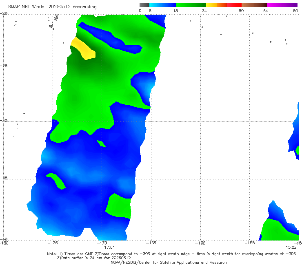Click the yellow segment of the color bar
Viewport: 302px width, 265px height.
pos(211,5)
